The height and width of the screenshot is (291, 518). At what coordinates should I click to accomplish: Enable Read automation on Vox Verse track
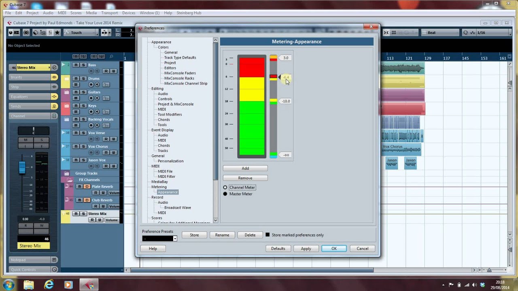coord(106,139)
